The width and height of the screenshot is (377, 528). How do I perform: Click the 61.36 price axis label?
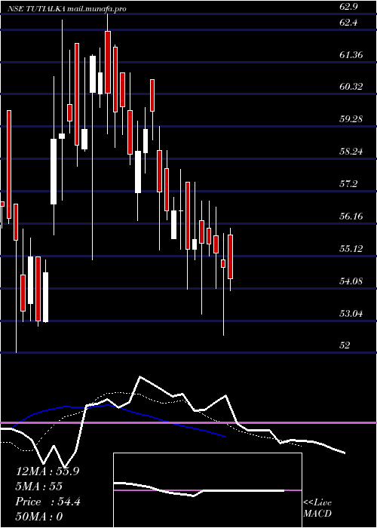[x=351, y=54]
